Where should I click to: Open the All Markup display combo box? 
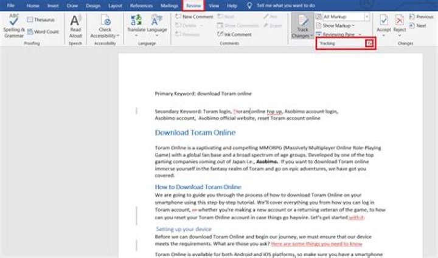click(x=346, y=17)
